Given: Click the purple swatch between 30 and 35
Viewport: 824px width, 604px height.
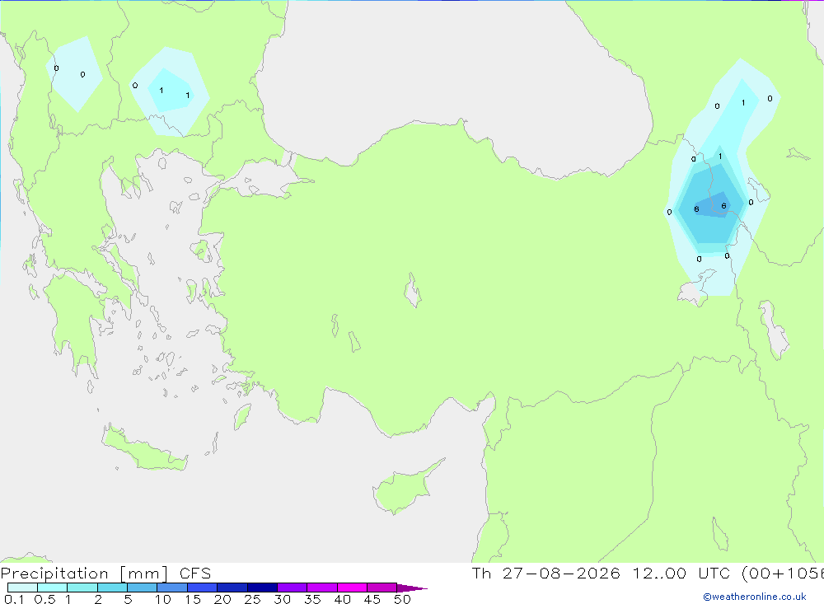Looking at the screenshot, I should 293,588.
